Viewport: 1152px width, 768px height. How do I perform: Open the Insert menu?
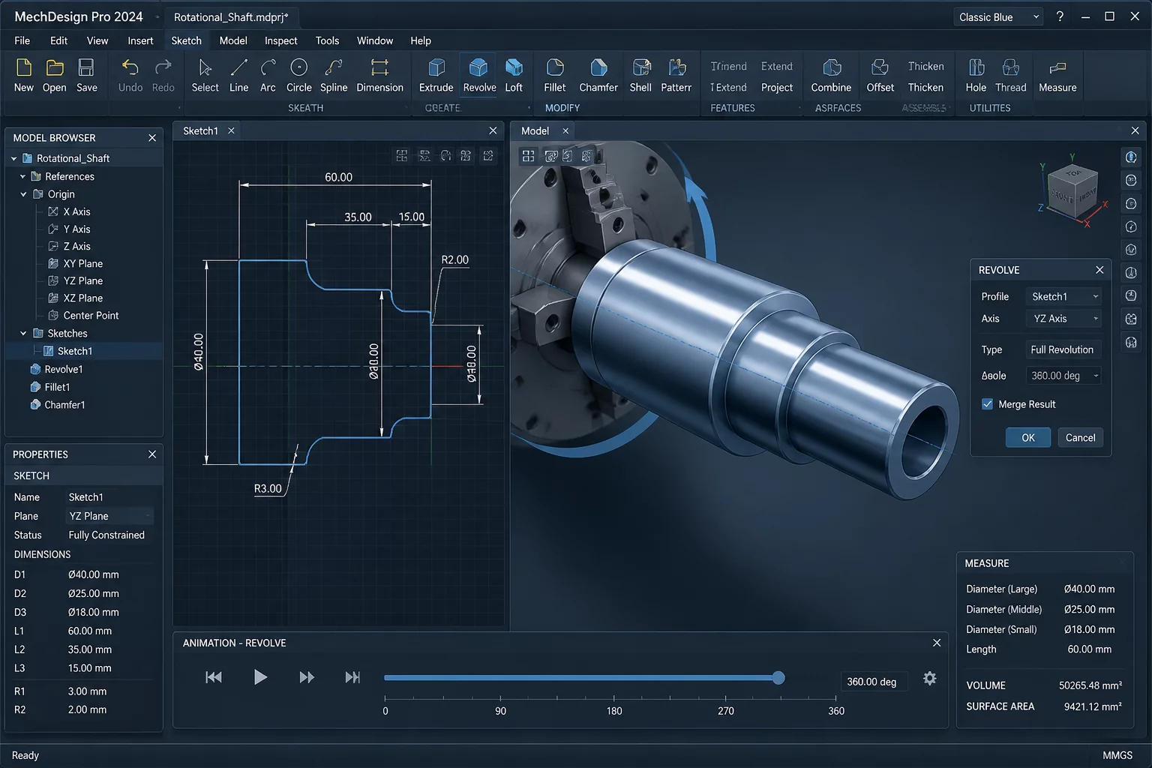pyautogui.click(x=140, y=40)
